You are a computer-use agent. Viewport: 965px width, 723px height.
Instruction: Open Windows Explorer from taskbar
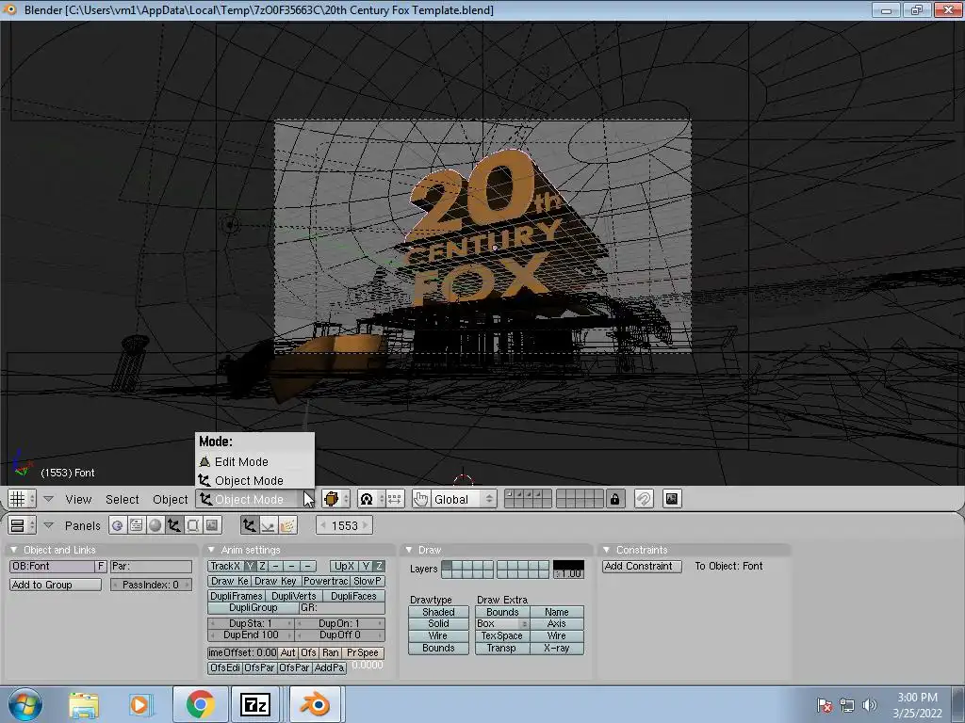[84, 704]
